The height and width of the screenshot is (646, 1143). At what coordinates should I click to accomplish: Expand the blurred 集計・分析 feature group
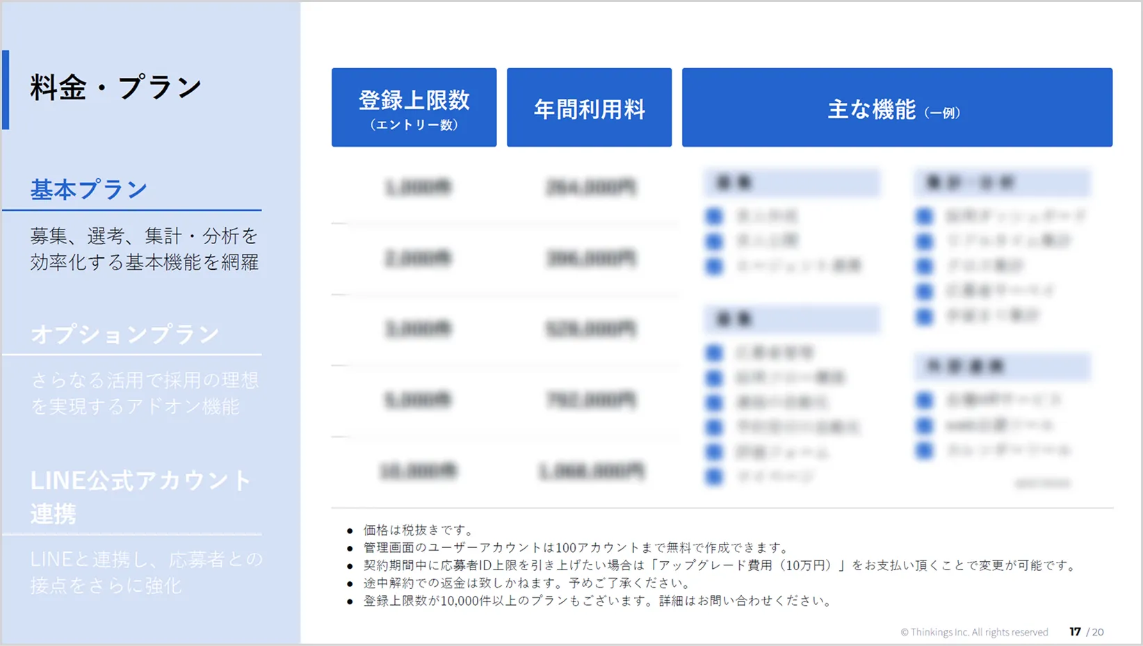[1001, 182]
